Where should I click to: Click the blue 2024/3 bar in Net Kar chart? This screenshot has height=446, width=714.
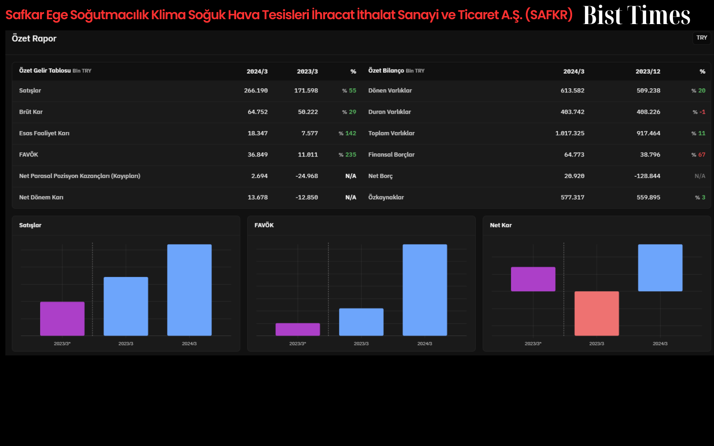pos(660,268)
